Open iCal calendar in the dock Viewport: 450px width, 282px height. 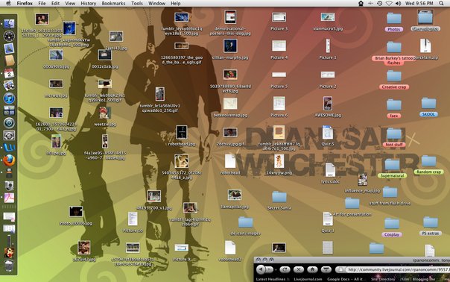(9, 73)
